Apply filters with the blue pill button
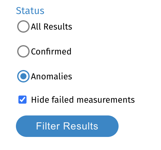The height and width of the screenshot is (150, 161). click(x=67, y=126)
